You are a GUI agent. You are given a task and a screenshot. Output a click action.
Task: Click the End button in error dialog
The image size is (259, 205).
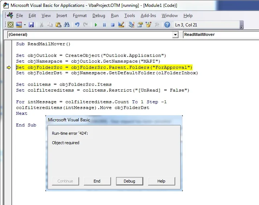point(97,181)
